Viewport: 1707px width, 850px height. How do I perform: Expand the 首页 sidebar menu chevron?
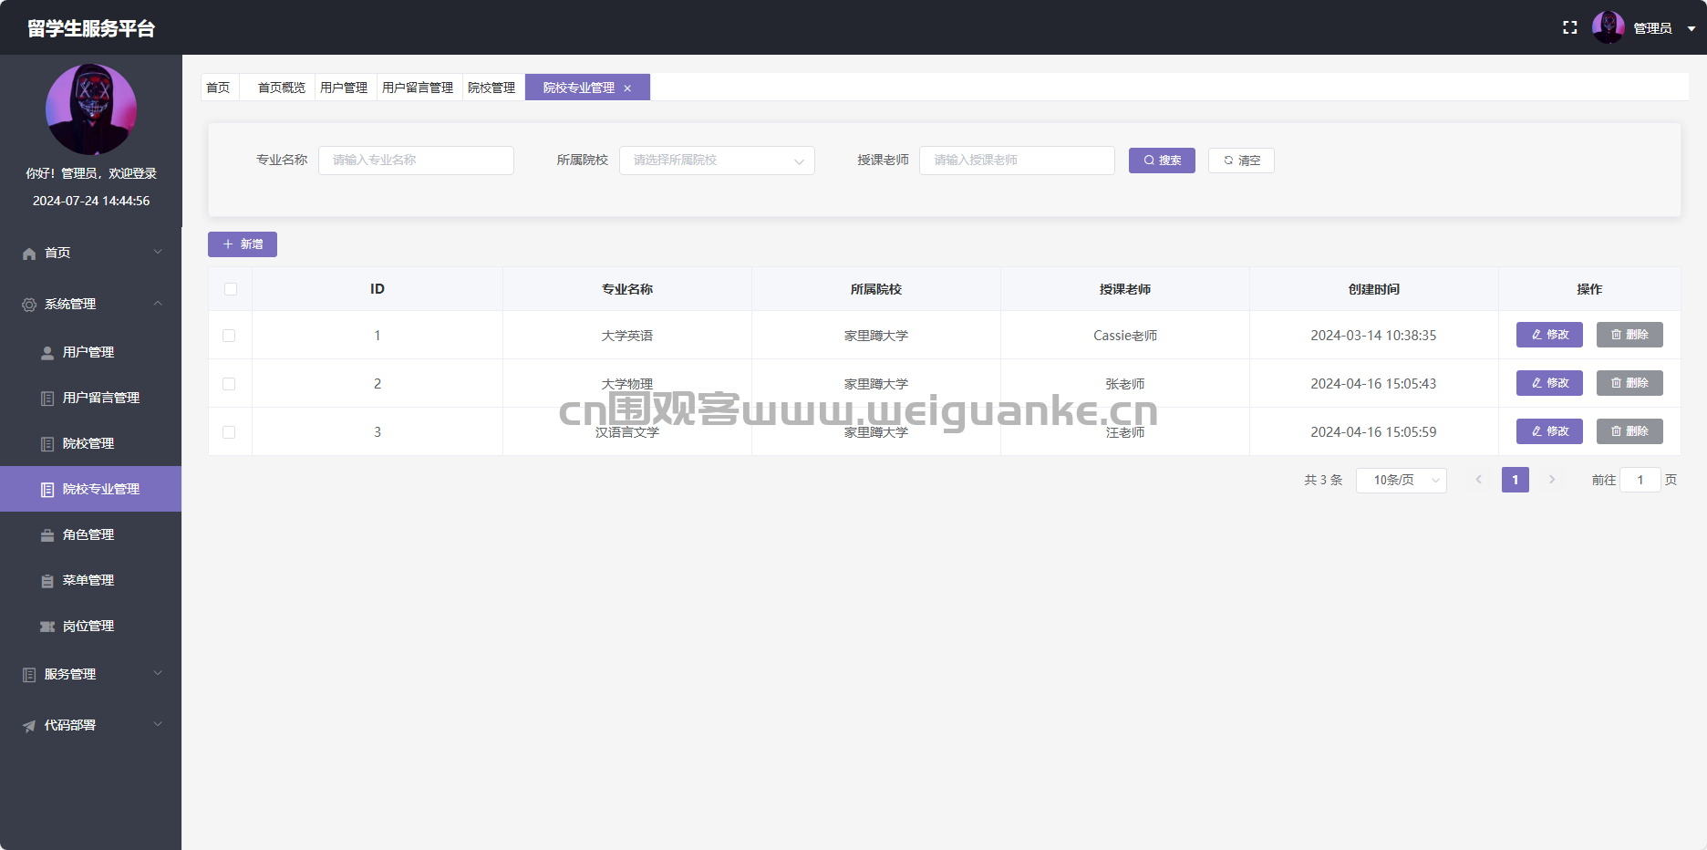click(158, 252)
